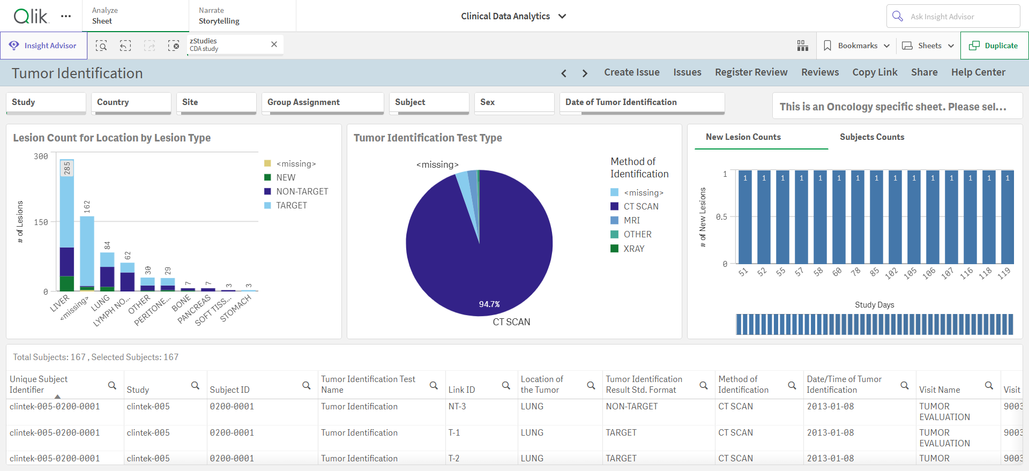Screen dimensions: 1029x471
Task: Activate the smart search selection icon
Action: tap(101, 46)
